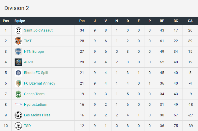Visit the FC Dzemat Annecy link
This screenshot has height=131, width=198.
[40, 83]
